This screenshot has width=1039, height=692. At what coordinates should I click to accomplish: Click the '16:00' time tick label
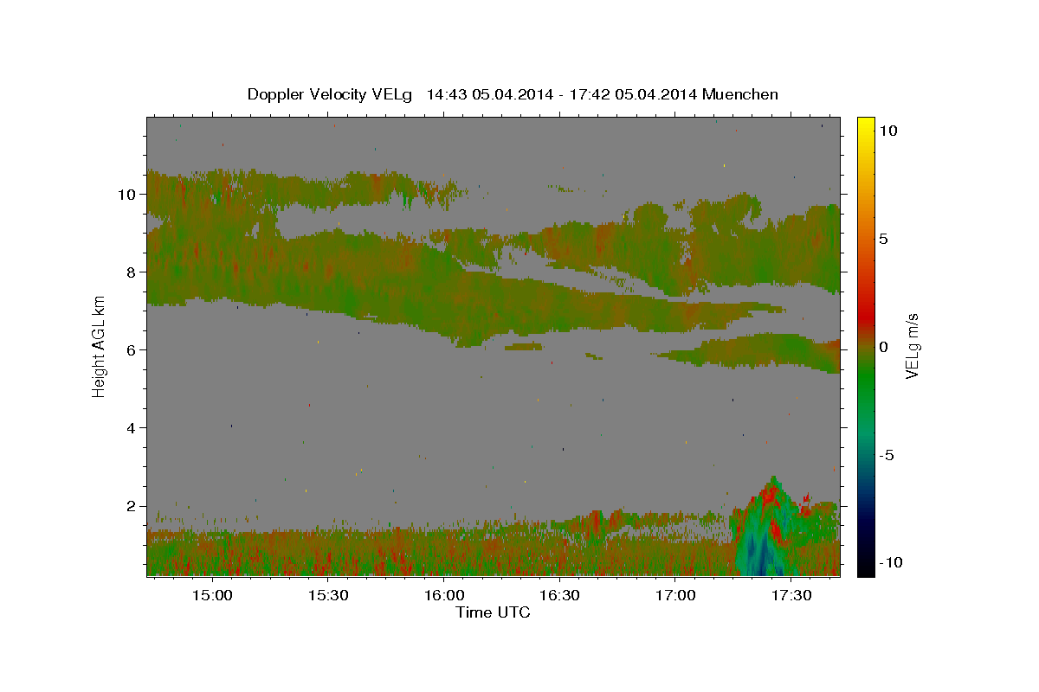[443, 595]
